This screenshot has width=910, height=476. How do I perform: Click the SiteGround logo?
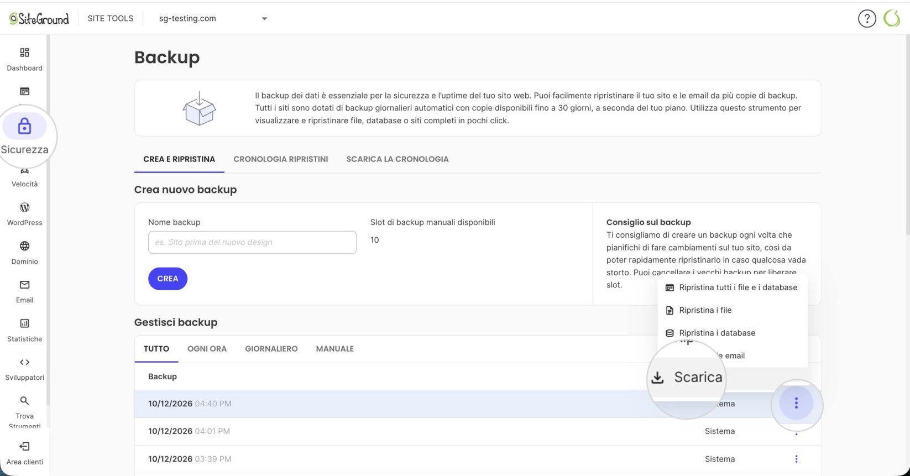pyautogui.click(x=39, y=18)
